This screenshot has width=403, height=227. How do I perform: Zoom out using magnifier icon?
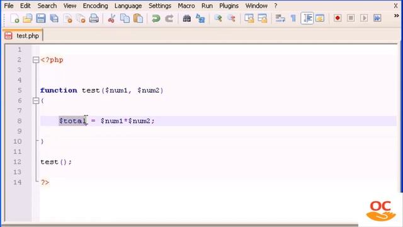click(x=231, y=18)
